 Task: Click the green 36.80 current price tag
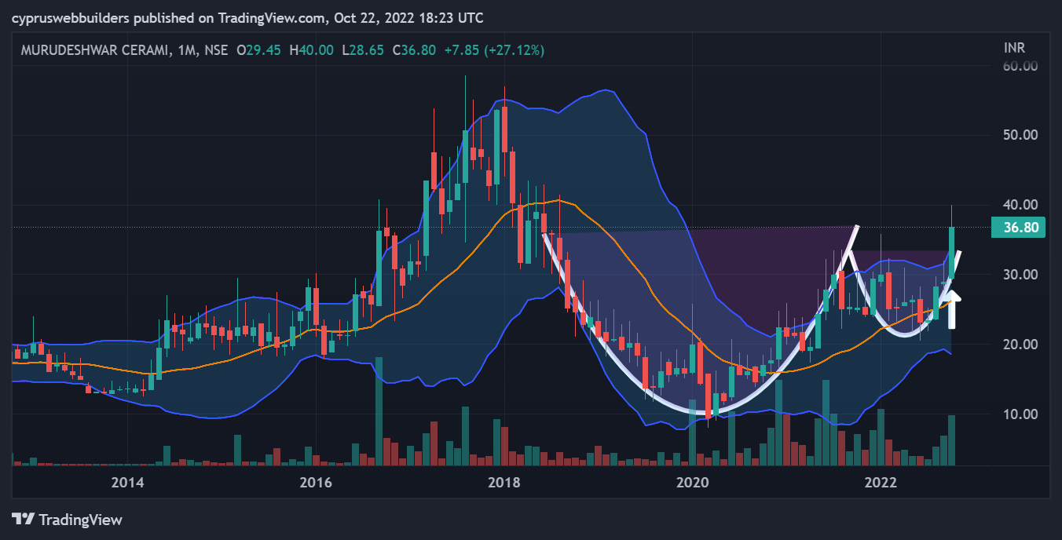tap(1016, 228)
